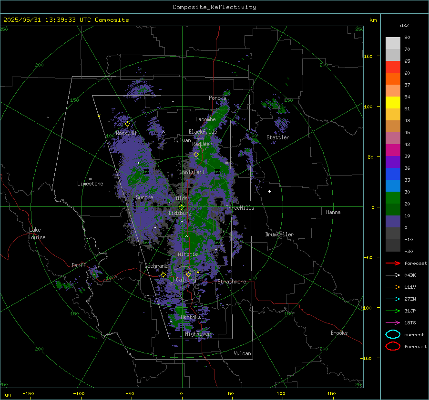Viewport: 429px width, 400px height.
Task: Click the Blackfalds map label
Action: click(203, 132)
